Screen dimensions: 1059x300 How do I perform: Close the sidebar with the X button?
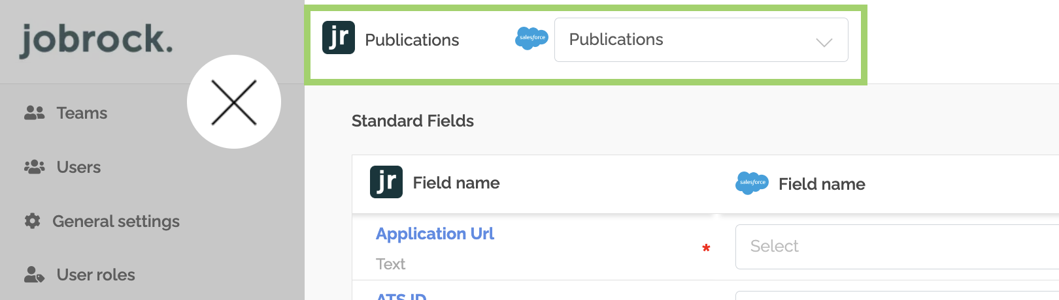click(234, 102)
